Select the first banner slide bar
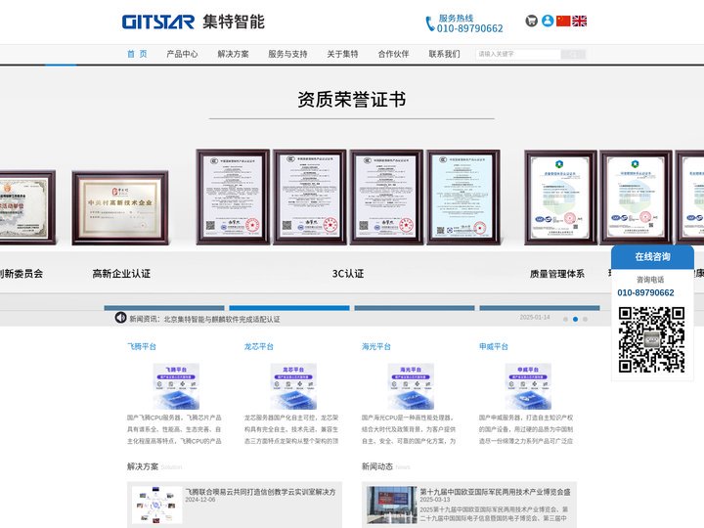The width and height of the screenshot is (704, 528). [164, 308]
